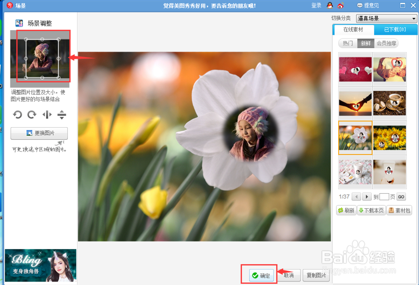Click the 复制图片 button
419x285 pixels.
coord(316,275)
